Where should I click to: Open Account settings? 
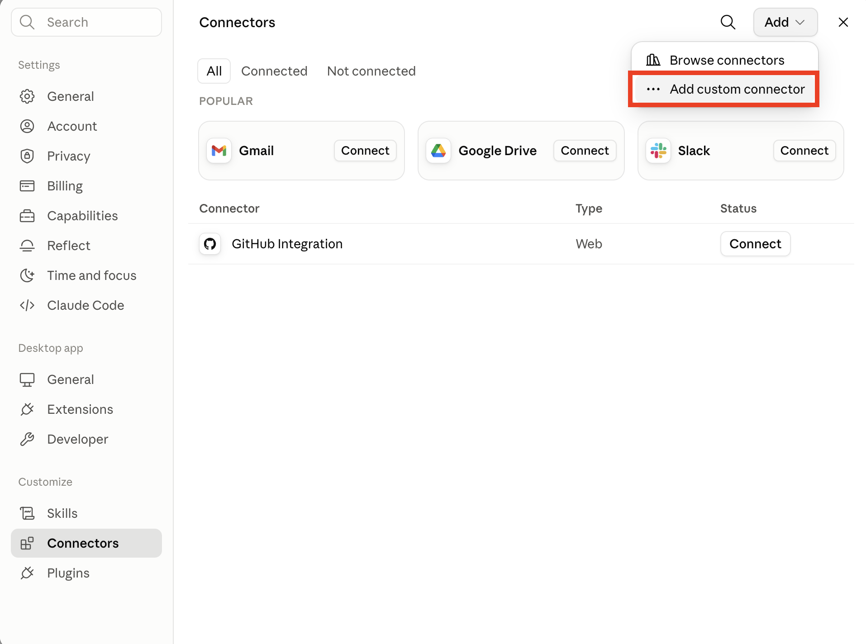pos(86,126)
